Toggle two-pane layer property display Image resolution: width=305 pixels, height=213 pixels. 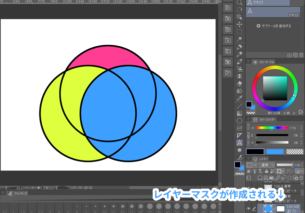click(249, 178)
